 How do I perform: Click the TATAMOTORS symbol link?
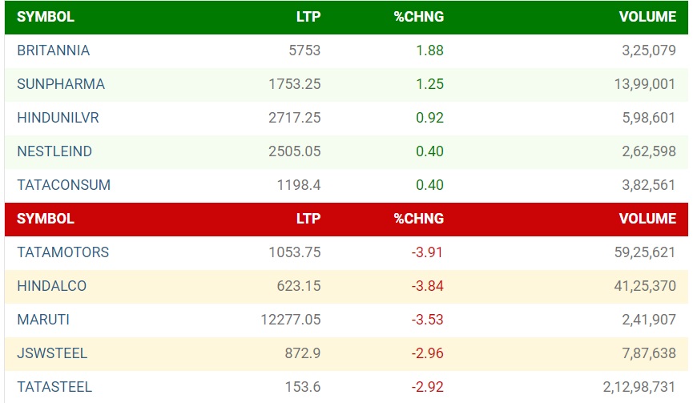tap(62, 252)
